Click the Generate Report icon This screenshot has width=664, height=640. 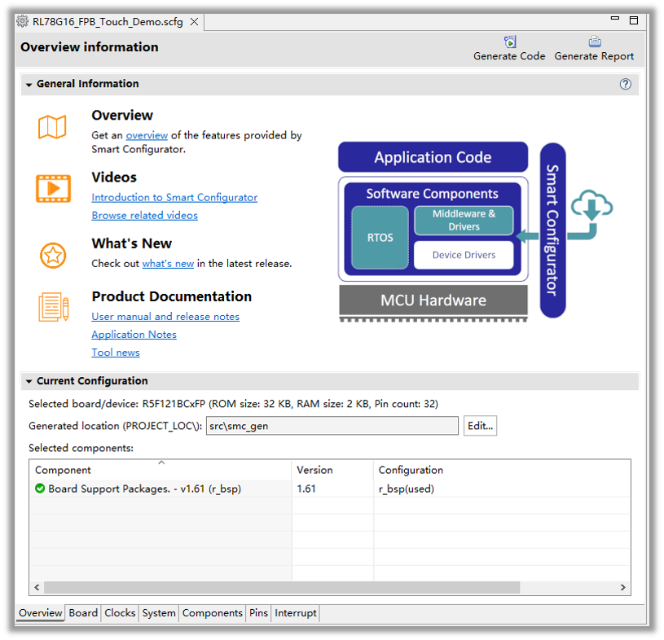[594, 42]
